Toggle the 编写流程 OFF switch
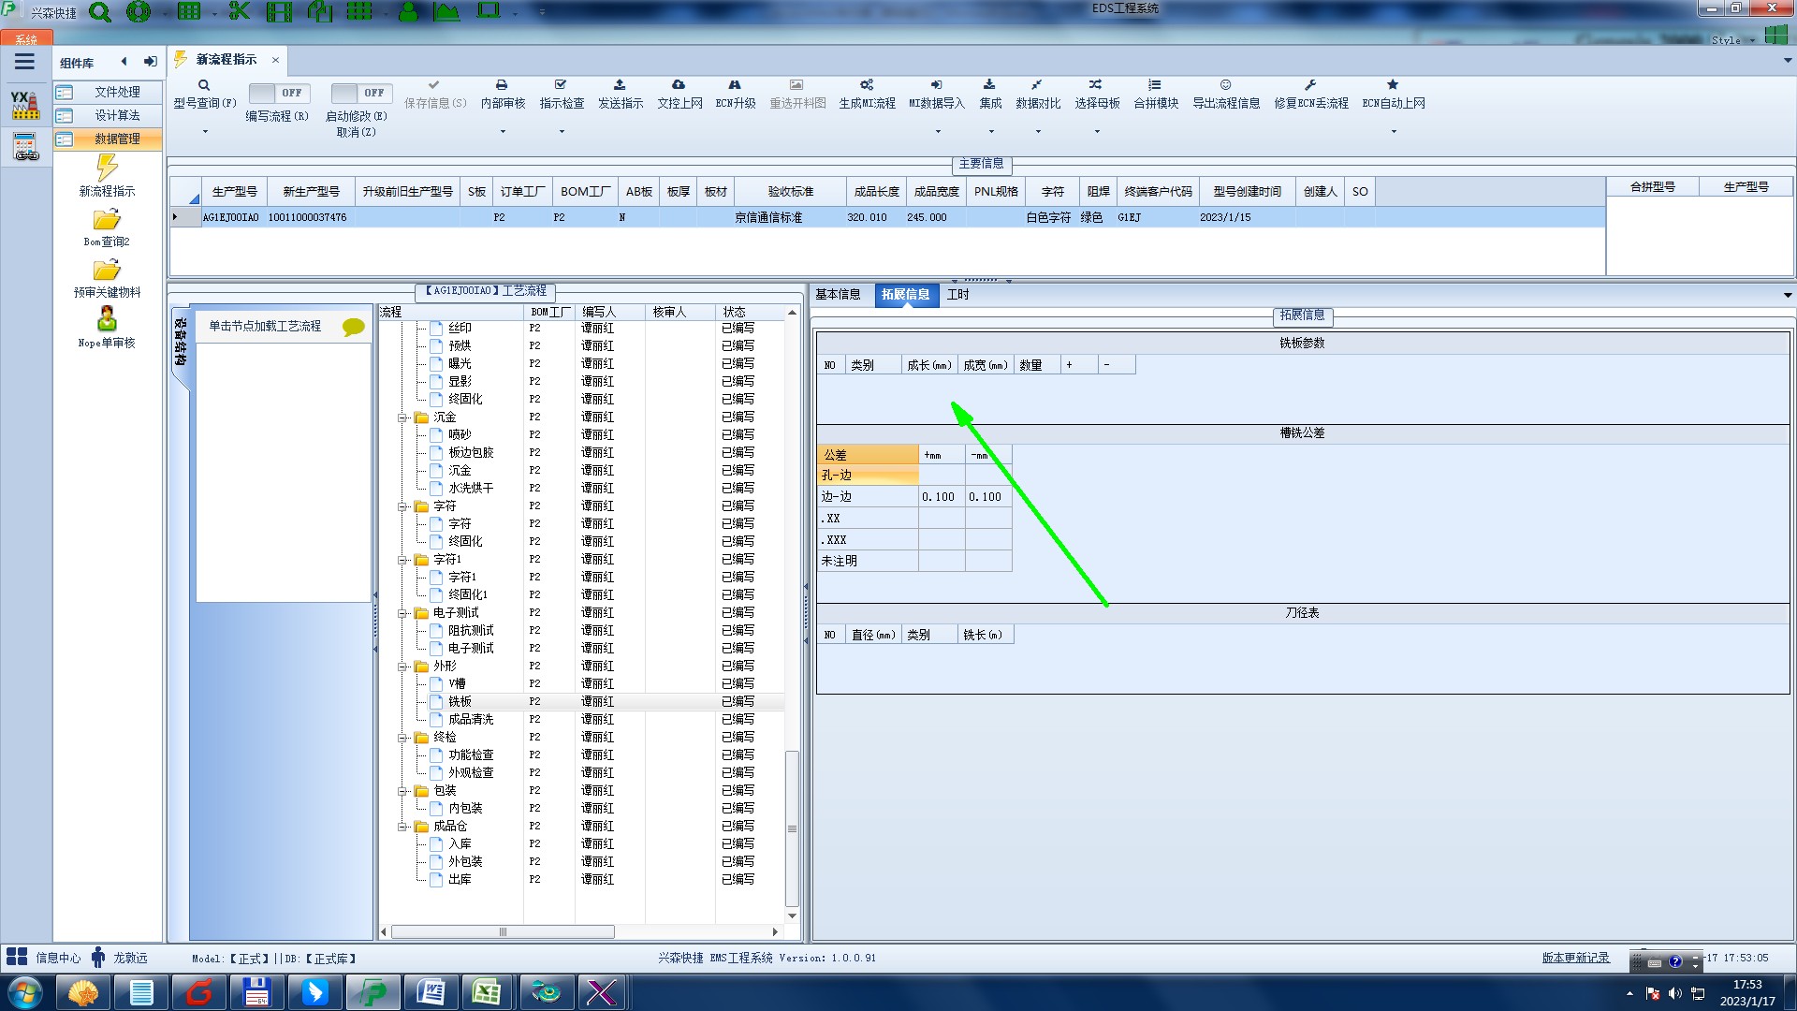 [x=279, y=93]
